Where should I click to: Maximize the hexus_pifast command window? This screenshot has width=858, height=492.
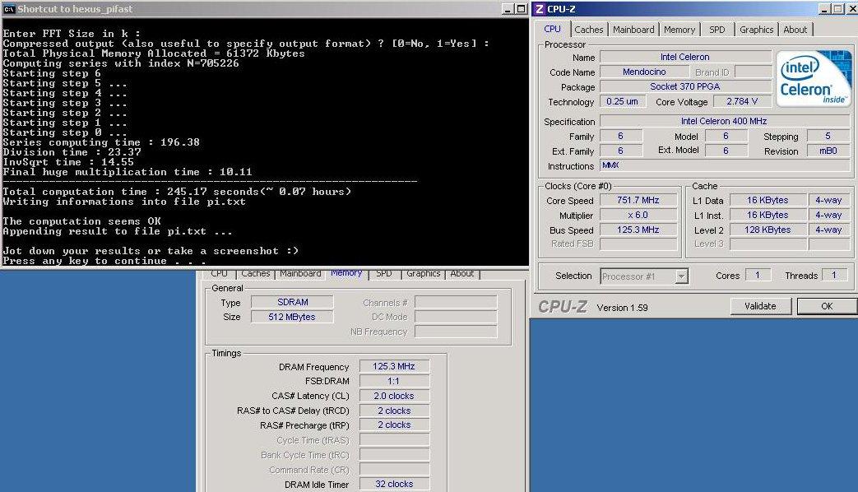[521, 9]
